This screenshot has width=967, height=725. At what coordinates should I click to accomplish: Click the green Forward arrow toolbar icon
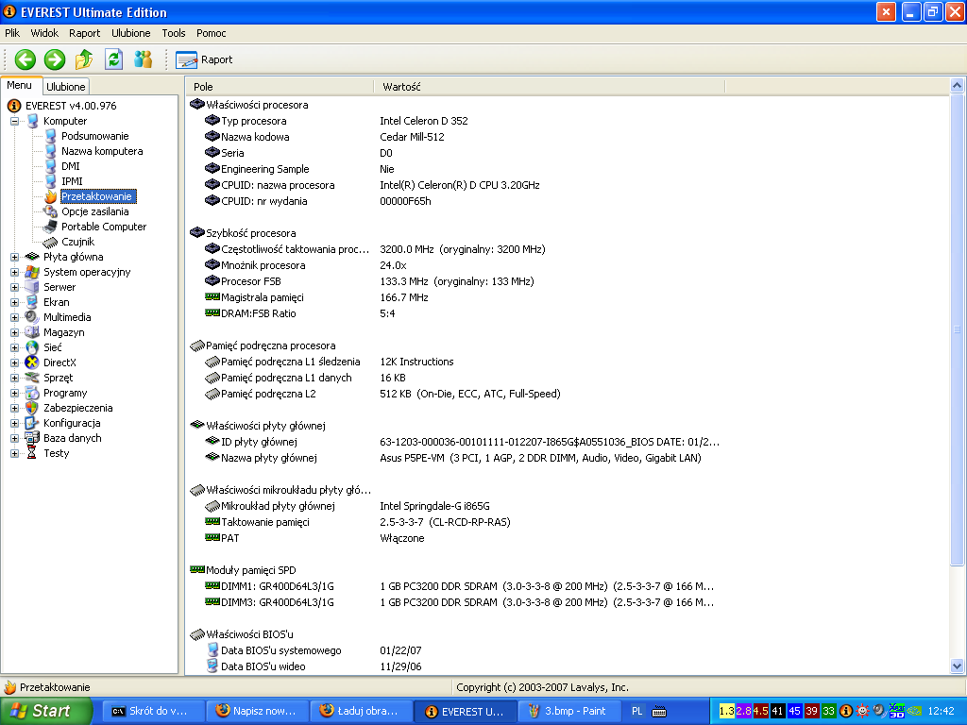click(x=55, y=59)
